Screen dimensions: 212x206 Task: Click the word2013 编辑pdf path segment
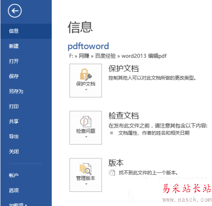click(144, 56)
